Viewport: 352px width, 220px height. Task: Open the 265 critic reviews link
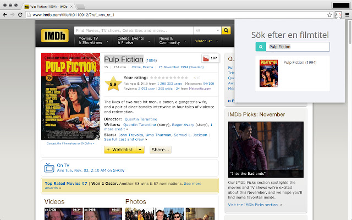(165, 89)
